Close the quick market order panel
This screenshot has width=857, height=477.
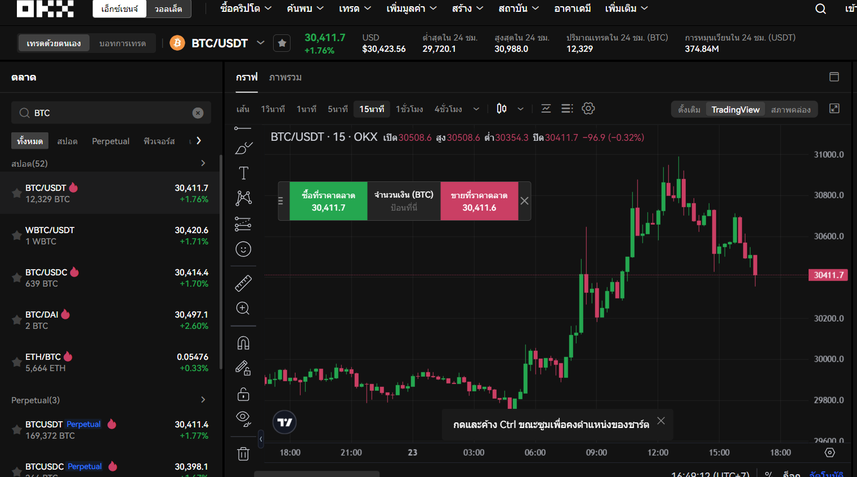pyautogui.click(x=524, y=201)
